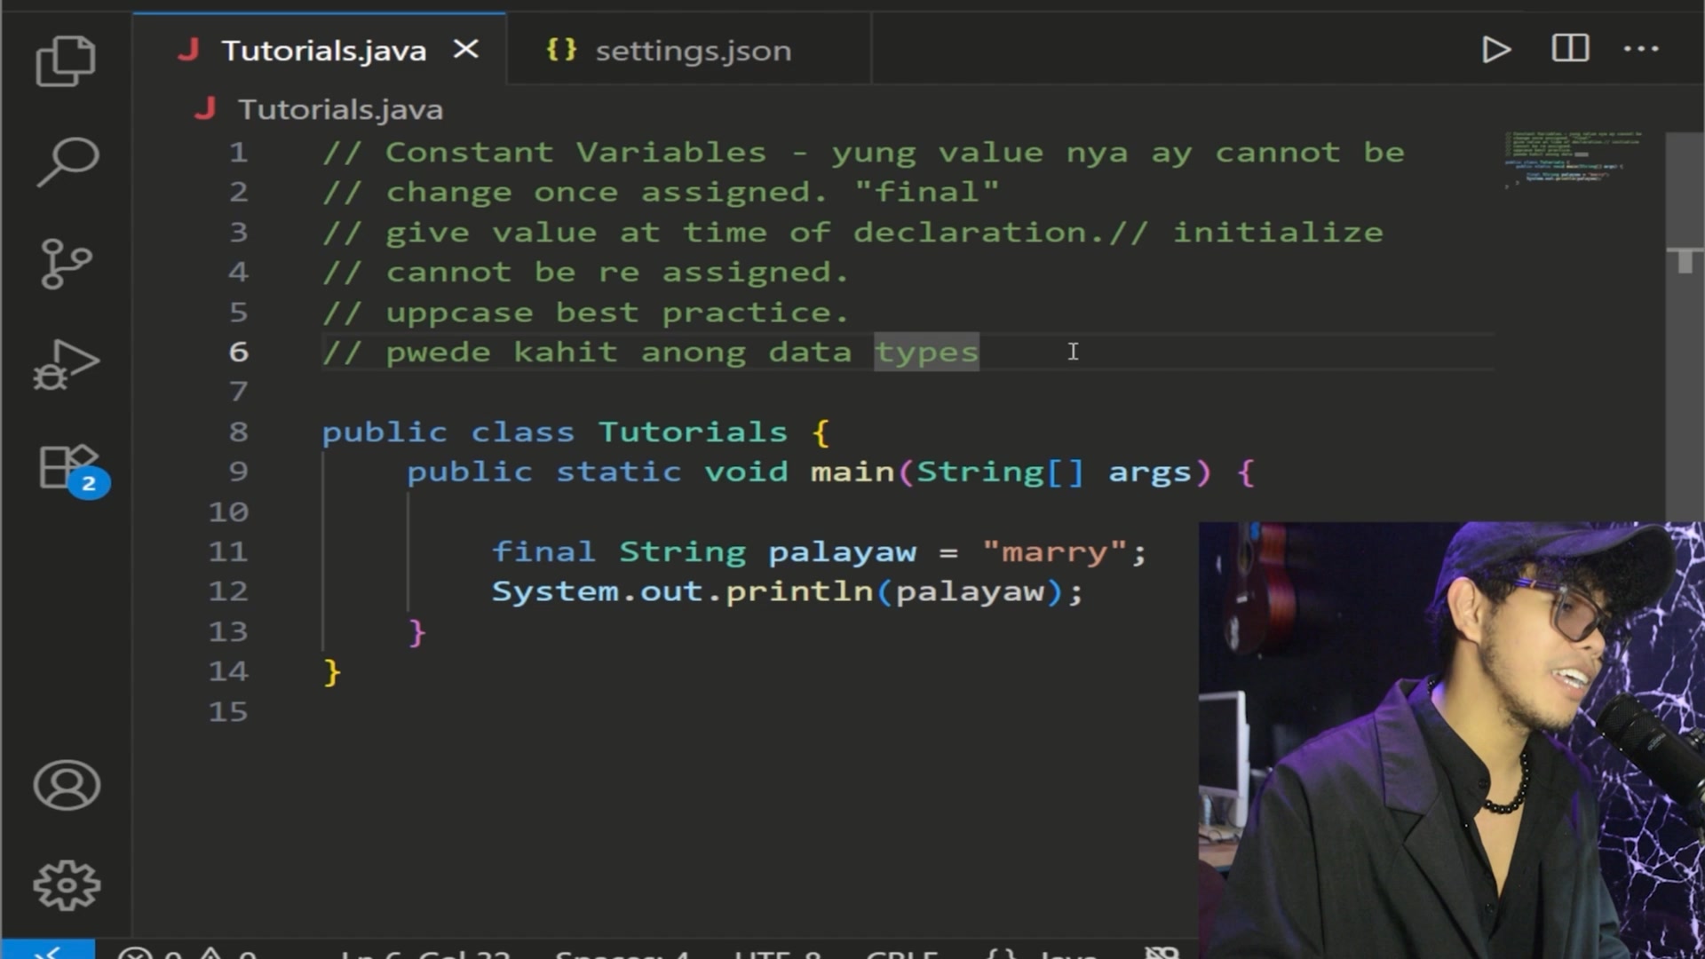Viewport: 1705px width, 959px height.
Task: Open the Manage gear menu
Action: point(67,885)
